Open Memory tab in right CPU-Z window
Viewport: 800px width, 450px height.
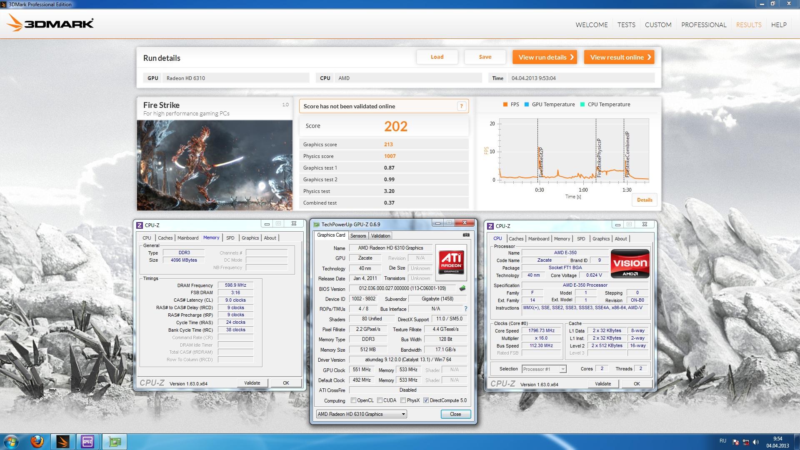tap(562, 239)
